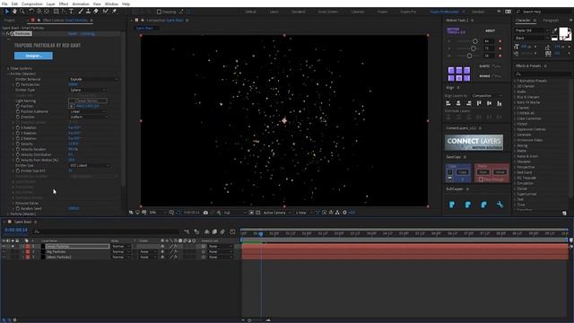Click the ABOUT link in Motion Tools
Image resolution: width=574 pixels, height=323 pixels.
[x=490, y=31]
